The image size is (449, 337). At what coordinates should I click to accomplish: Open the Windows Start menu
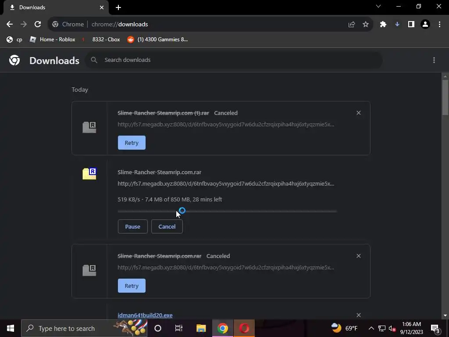[11, 328]
